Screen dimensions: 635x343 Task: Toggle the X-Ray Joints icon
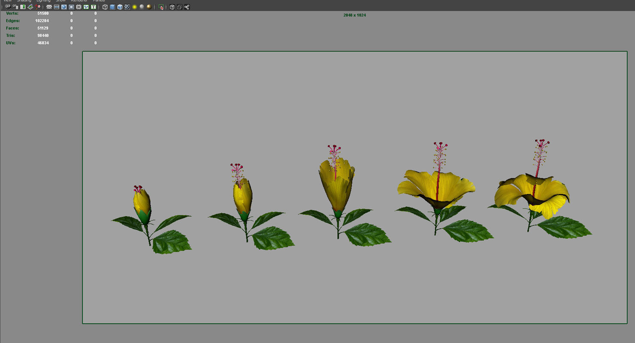click(x=187, y=7)
